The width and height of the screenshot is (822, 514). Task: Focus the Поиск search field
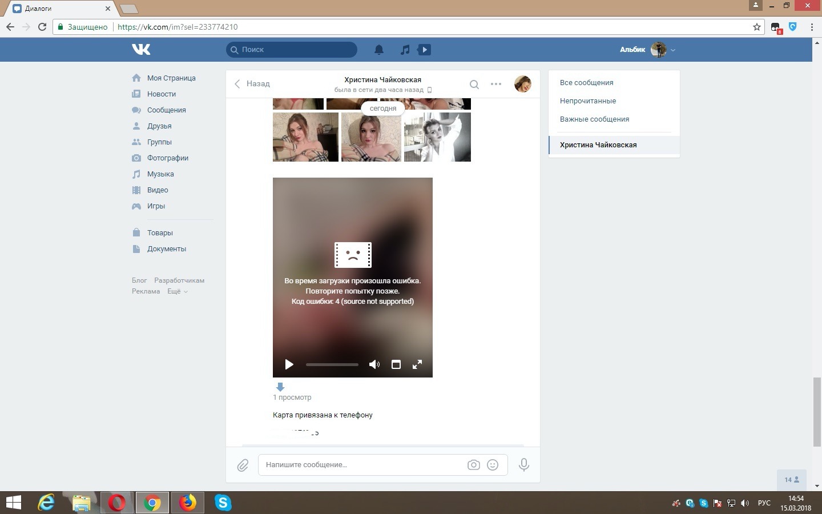pyautogui.click(x=292, y=50)
